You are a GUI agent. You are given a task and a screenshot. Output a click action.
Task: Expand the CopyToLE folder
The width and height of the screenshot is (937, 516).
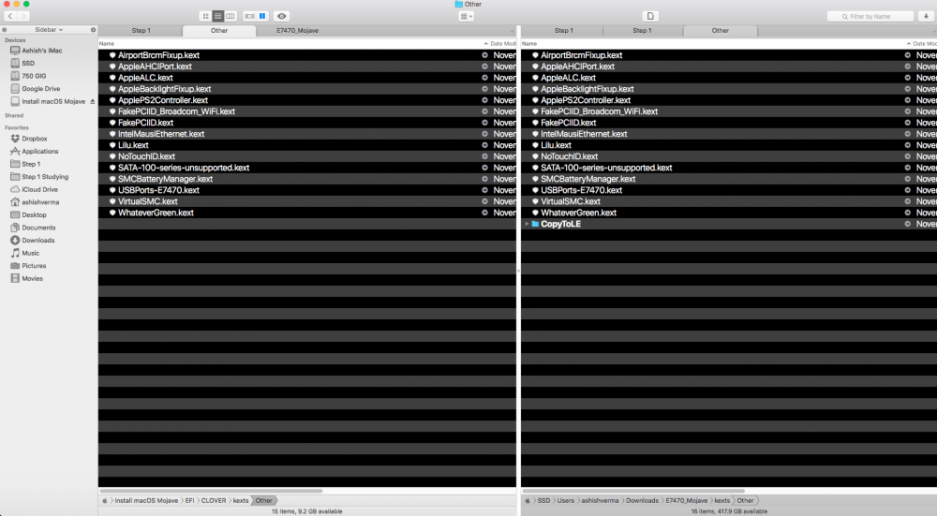tap(526, 224)
